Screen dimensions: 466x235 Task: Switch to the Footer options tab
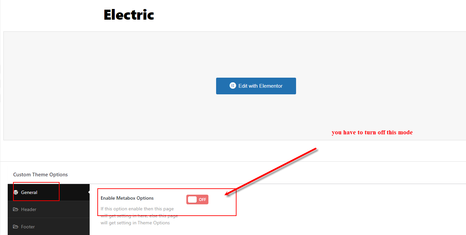(49, 227)
